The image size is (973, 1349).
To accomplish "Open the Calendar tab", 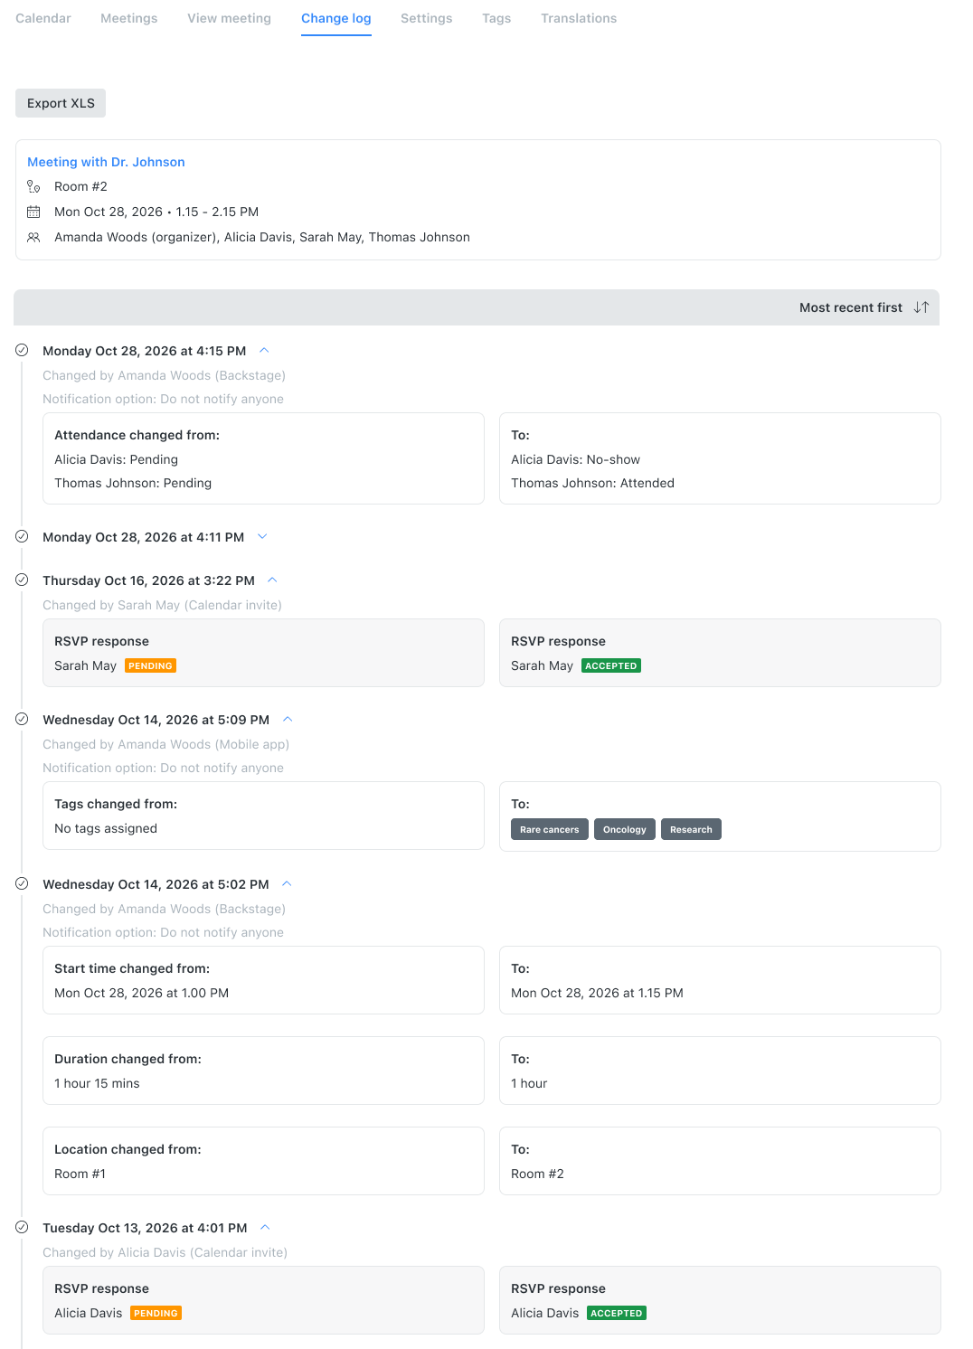I will click(43, 18).
